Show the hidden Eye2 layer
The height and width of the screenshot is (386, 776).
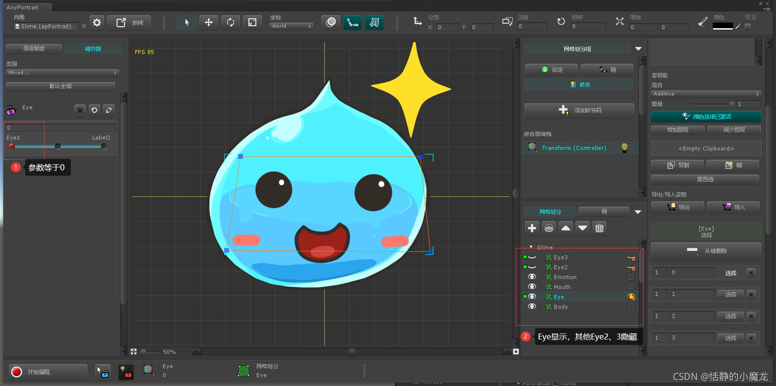(x=532, y=267)
